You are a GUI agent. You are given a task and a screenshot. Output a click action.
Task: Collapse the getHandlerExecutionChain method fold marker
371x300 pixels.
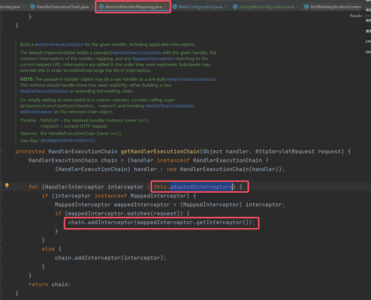(1, 152)
